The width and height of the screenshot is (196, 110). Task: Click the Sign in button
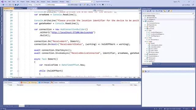click(176, 2)
